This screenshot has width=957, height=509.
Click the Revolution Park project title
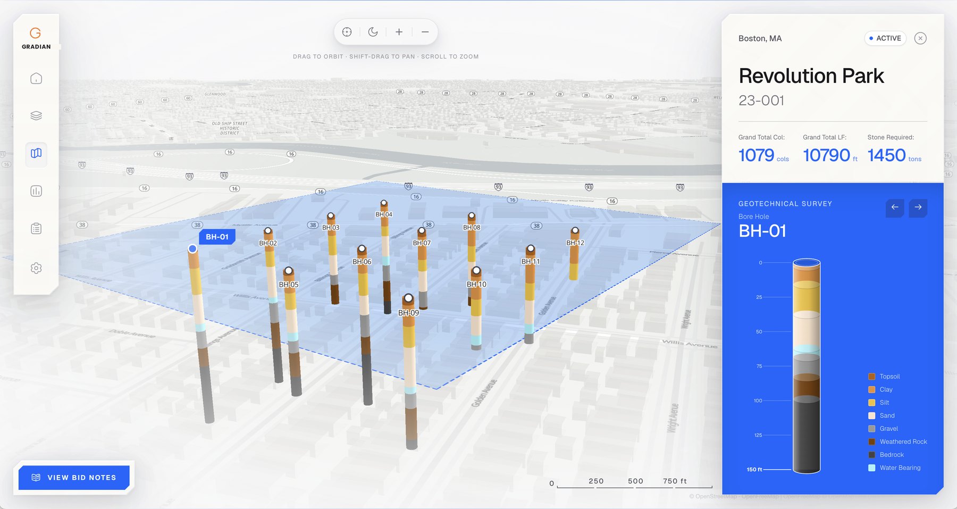(x=811, y=76)
